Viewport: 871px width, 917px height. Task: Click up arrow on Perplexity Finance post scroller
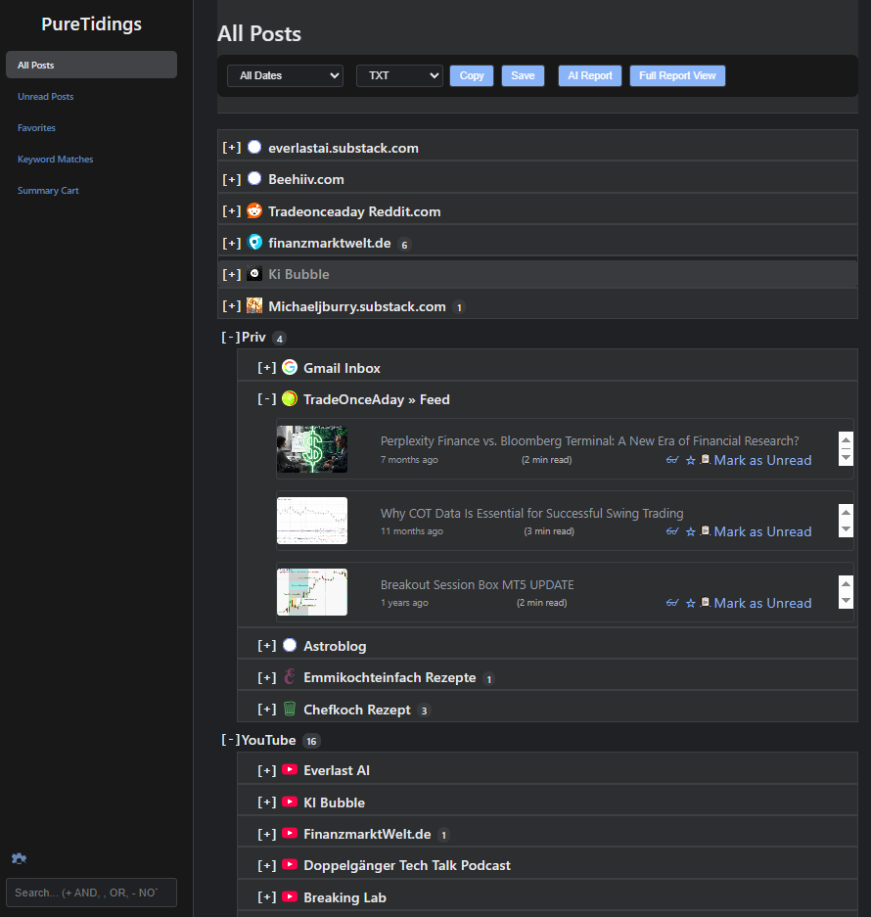846,439
